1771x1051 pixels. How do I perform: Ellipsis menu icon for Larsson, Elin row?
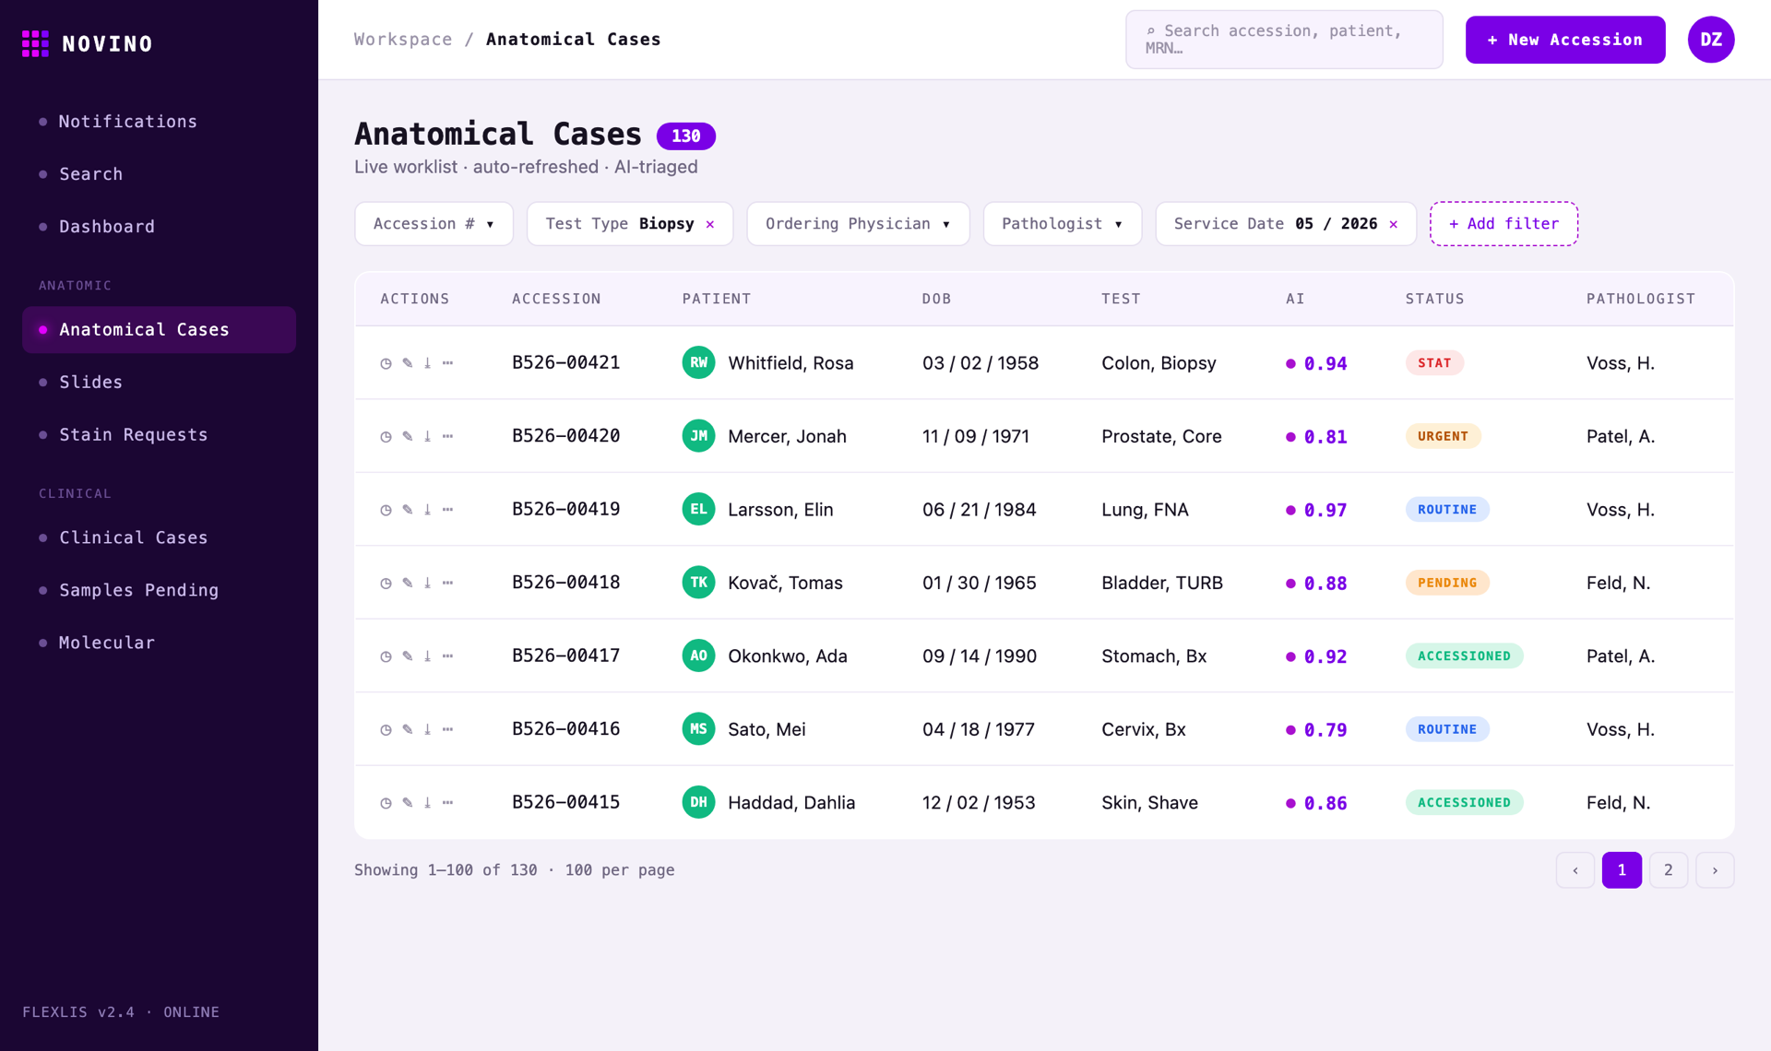448,510
